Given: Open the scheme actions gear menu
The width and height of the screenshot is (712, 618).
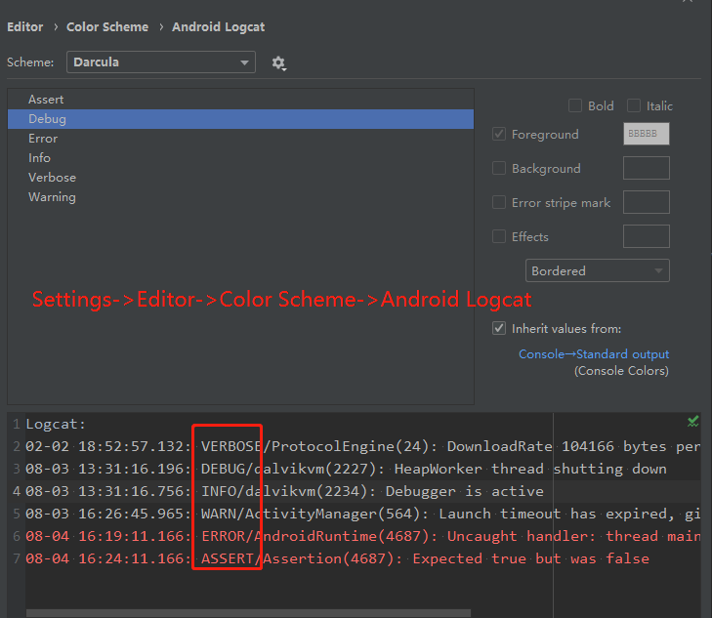Looking at the screenshot, I should pos(278,62).
